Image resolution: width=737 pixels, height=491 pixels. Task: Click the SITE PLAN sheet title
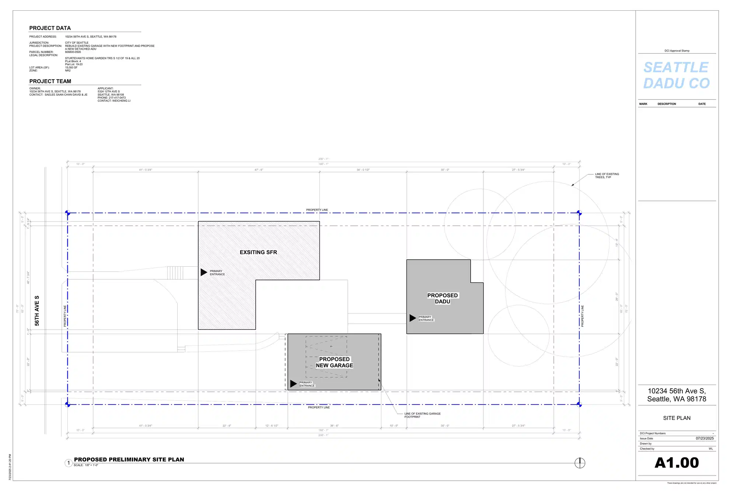[677, 418]
